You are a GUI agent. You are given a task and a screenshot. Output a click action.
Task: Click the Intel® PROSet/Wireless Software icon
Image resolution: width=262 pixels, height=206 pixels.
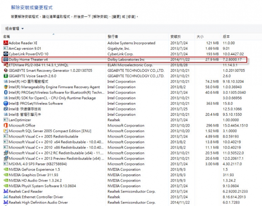pyautogui.click(x=6, y=103)
